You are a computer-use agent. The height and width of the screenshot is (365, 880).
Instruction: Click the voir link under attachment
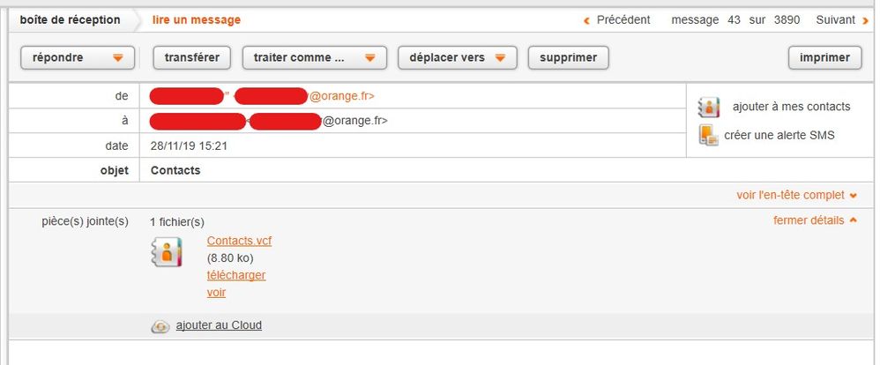[x=216, y=292]
